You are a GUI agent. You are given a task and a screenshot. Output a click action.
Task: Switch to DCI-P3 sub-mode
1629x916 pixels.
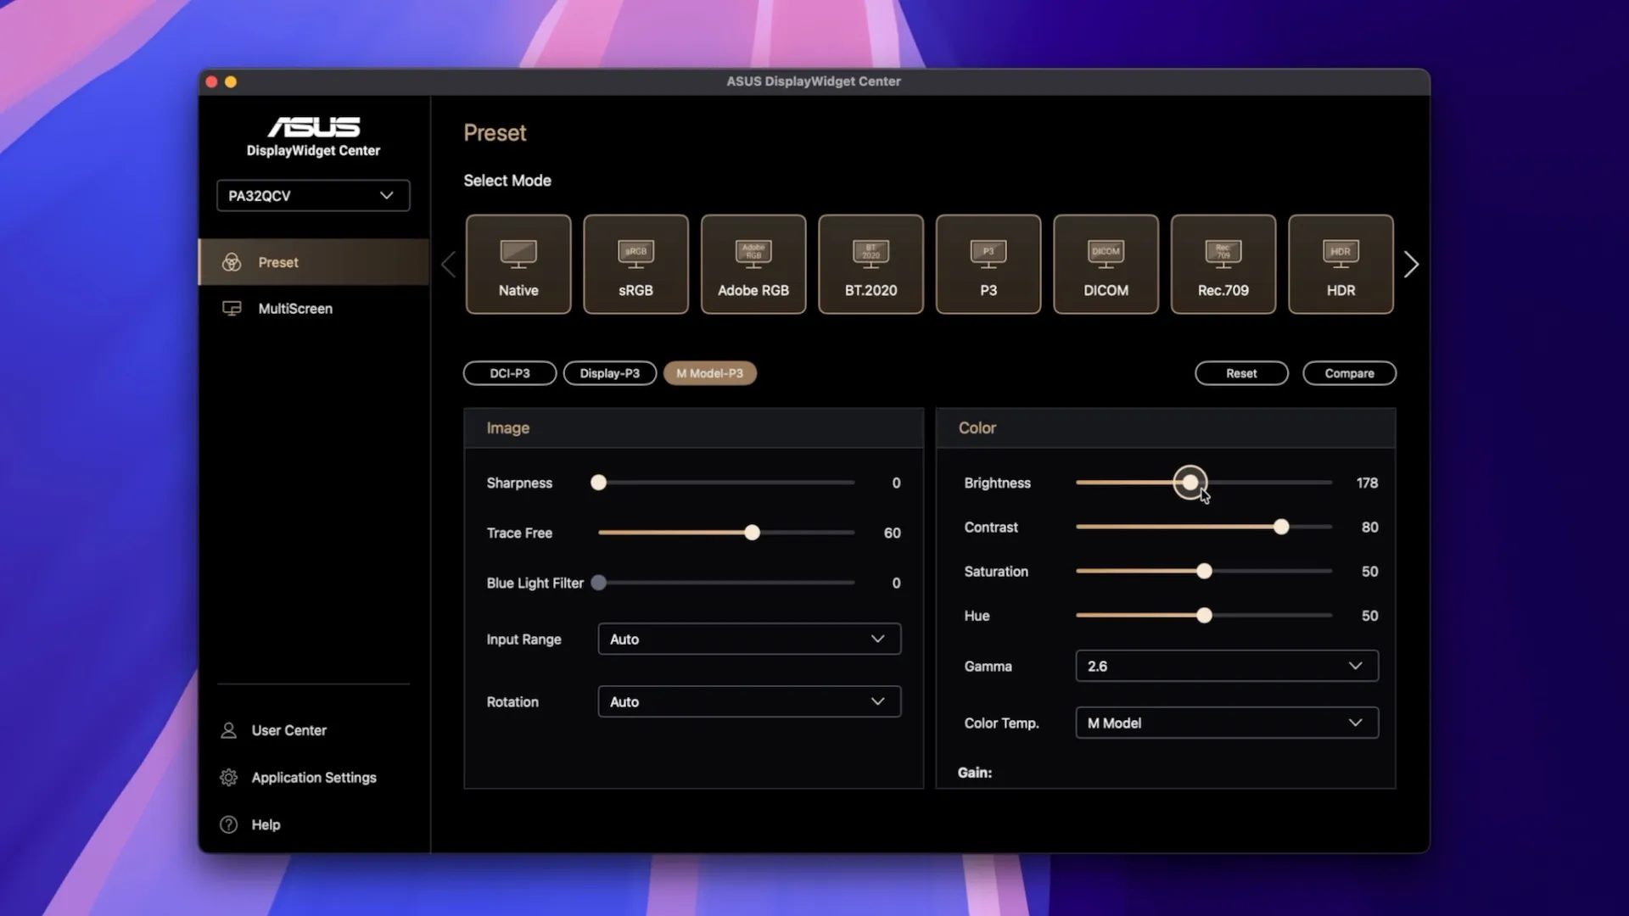coord(509,373)
